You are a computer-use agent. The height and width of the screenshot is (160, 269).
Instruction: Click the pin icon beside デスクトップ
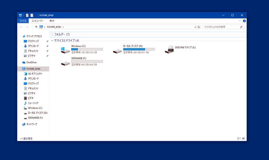(47, 41)
